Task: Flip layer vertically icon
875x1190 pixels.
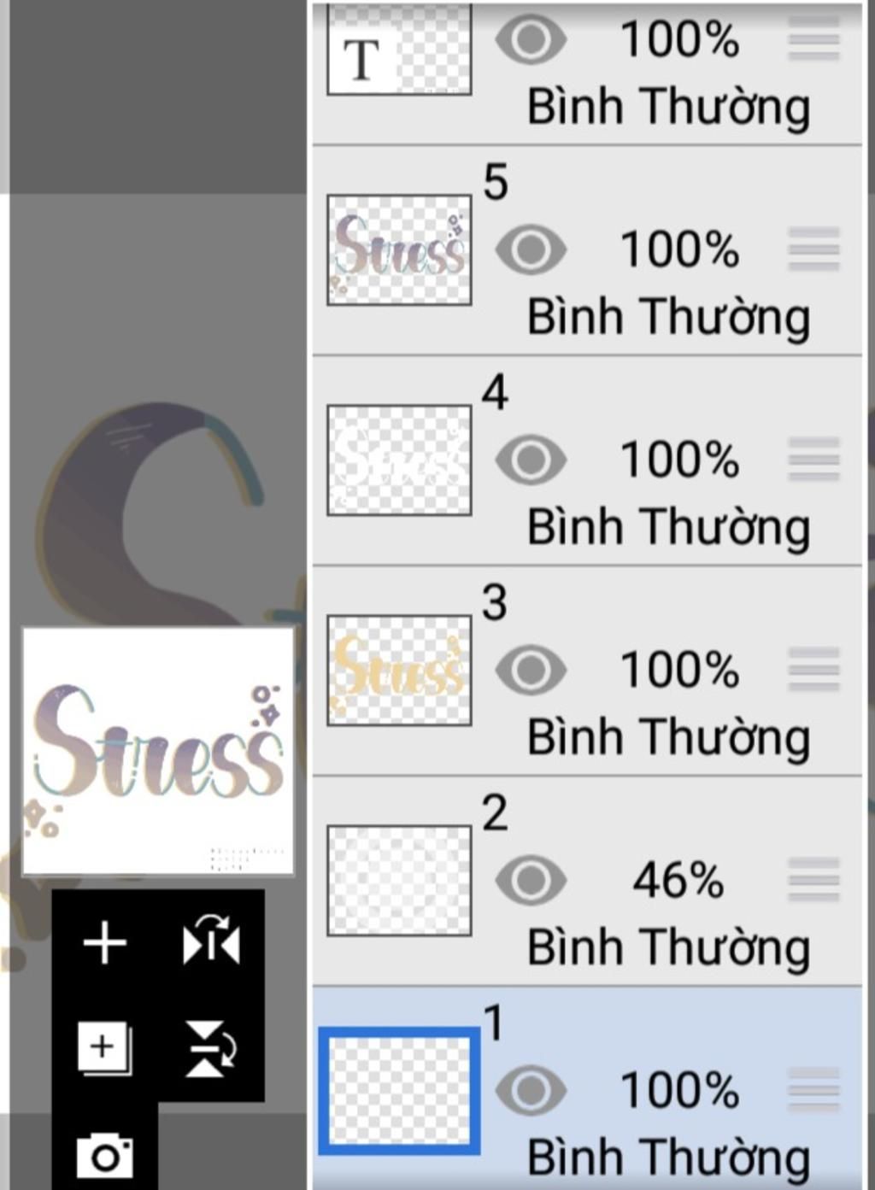Action: (210, 1048)
